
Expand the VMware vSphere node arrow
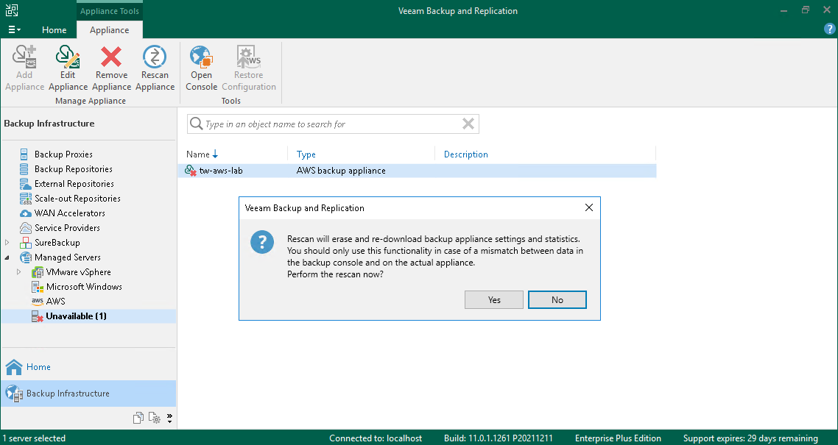[x=19, y=272]
